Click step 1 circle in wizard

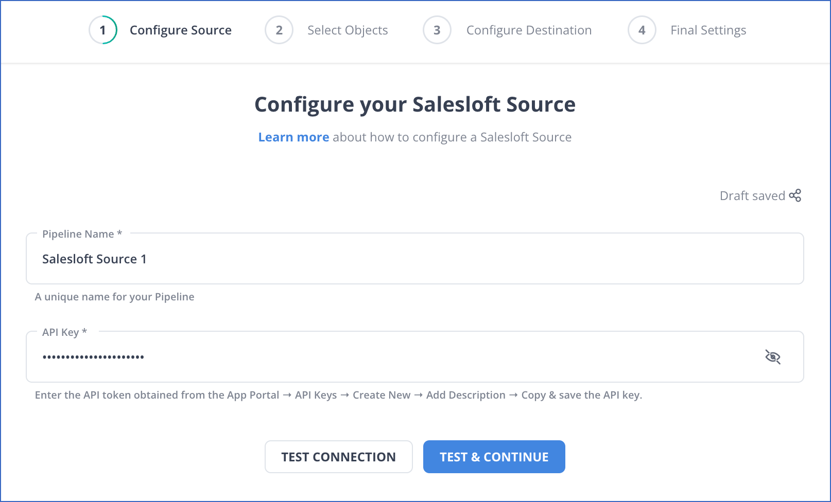point(103,30)
